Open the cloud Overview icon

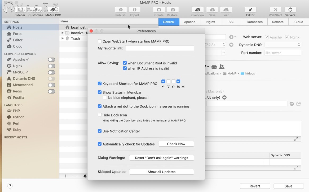pyautogui.click(x=198, y=10)
